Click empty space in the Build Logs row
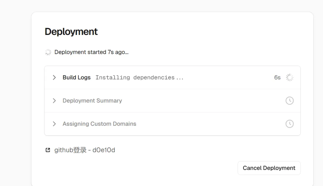This screenshot has height=186, width=323. pos(227,78)
